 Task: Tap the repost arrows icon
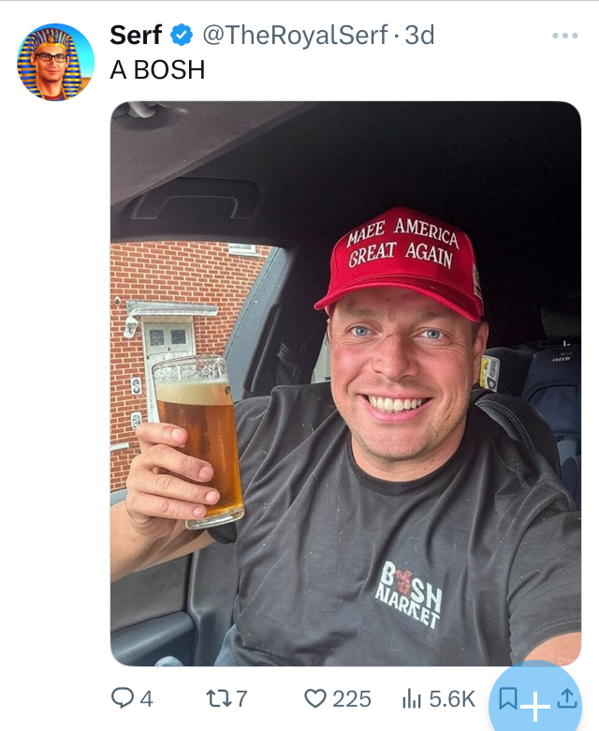coord(219,699)
